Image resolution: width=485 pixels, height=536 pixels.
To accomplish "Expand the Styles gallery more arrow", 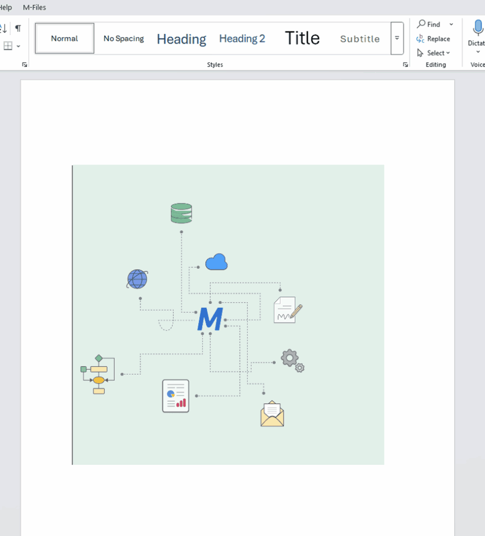I will (x=397, y=38).
